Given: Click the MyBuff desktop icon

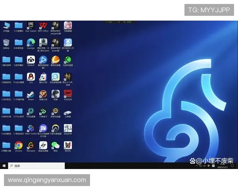Looking at the screenshot, I should coord(31,59).
